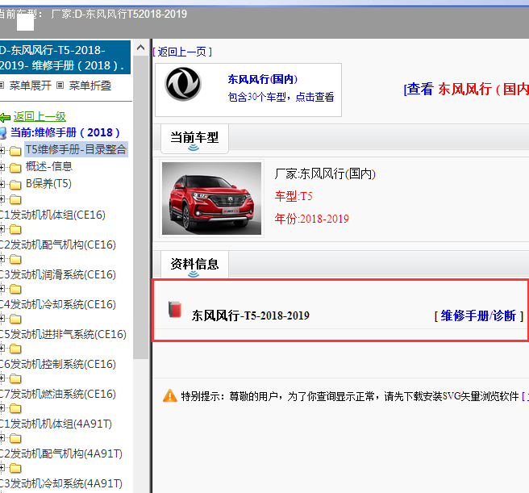529x493 pixels.
Task: Expand the C6发动机控制系统(CE16) node
Action: [x=2, y=349]
